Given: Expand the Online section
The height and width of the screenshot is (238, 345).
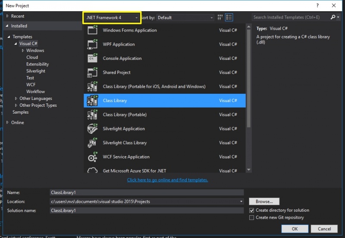Looking at the screenshot, I should 7,122.
